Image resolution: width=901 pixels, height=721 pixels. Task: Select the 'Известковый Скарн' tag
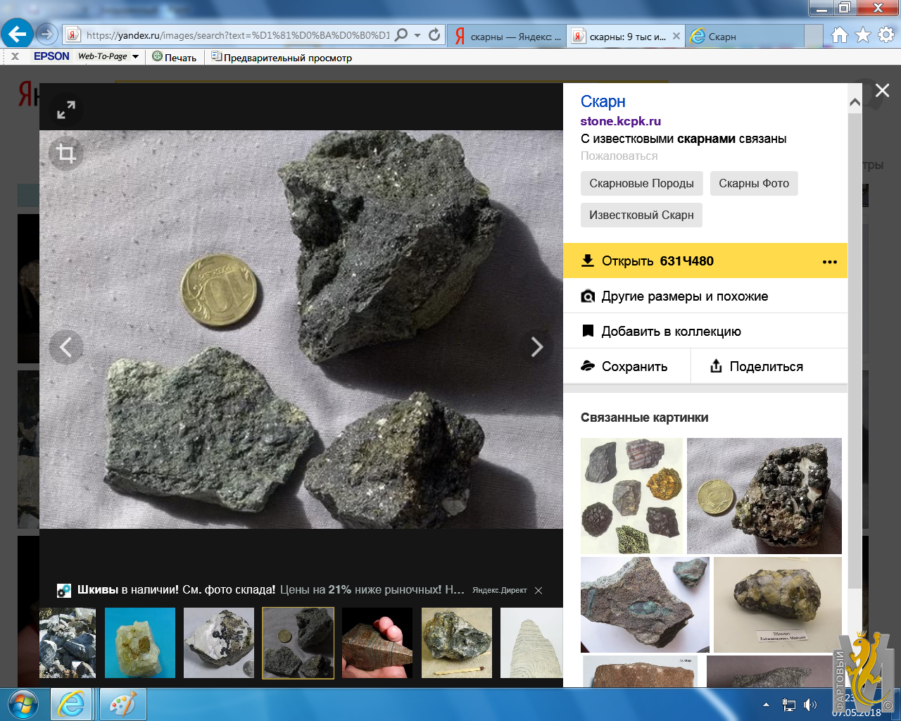(641, 215)
